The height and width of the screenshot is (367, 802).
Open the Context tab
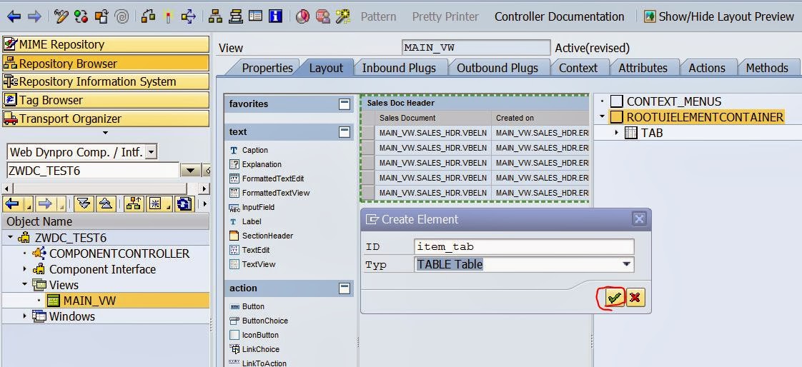(x=578, y=68)
